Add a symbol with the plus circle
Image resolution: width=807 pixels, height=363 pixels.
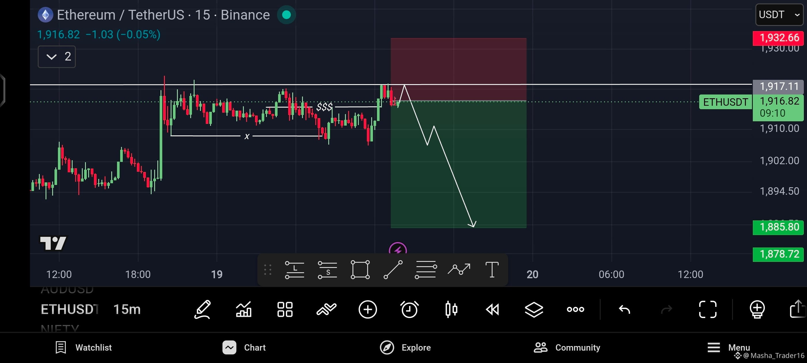367,309
